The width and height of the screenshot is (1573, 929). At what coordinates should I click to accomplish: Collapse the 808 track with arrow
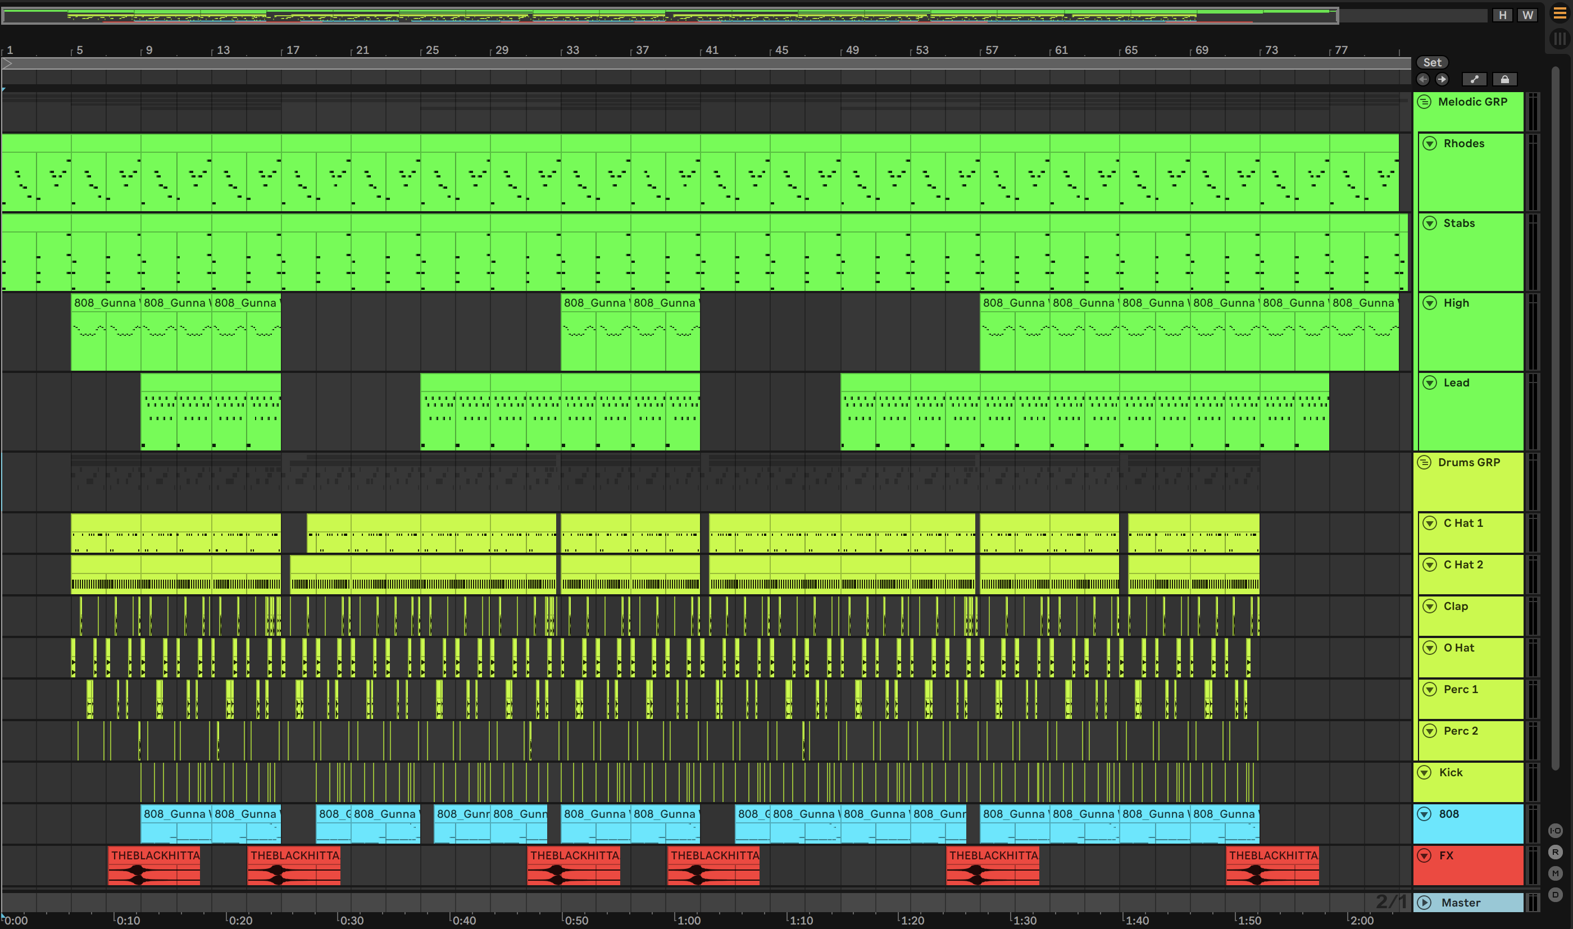tap(1425, 814)
